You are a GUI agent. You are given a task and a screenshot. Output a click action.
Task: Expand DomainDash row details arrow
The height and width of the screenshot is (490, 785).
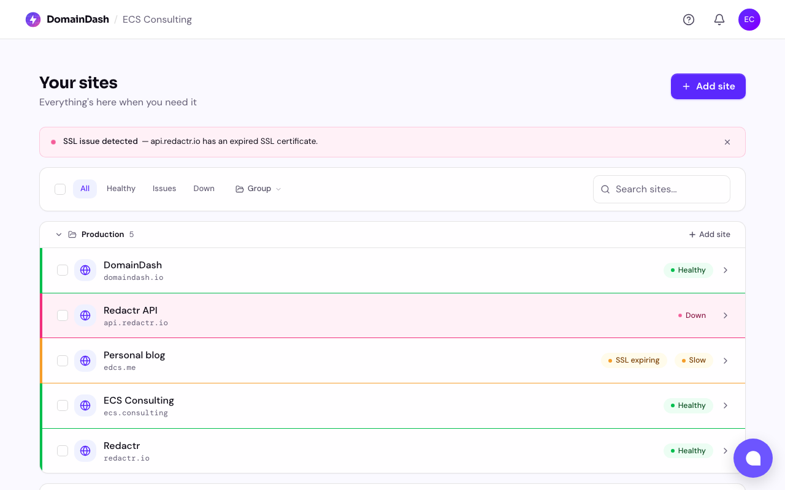click(x=726, y=270)
